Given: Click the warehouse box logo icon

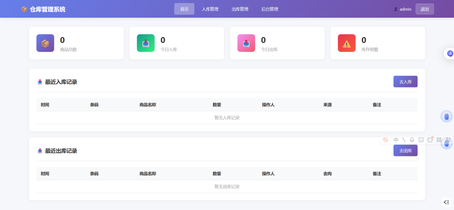Looking at the screenshot, I should (24, 9).
